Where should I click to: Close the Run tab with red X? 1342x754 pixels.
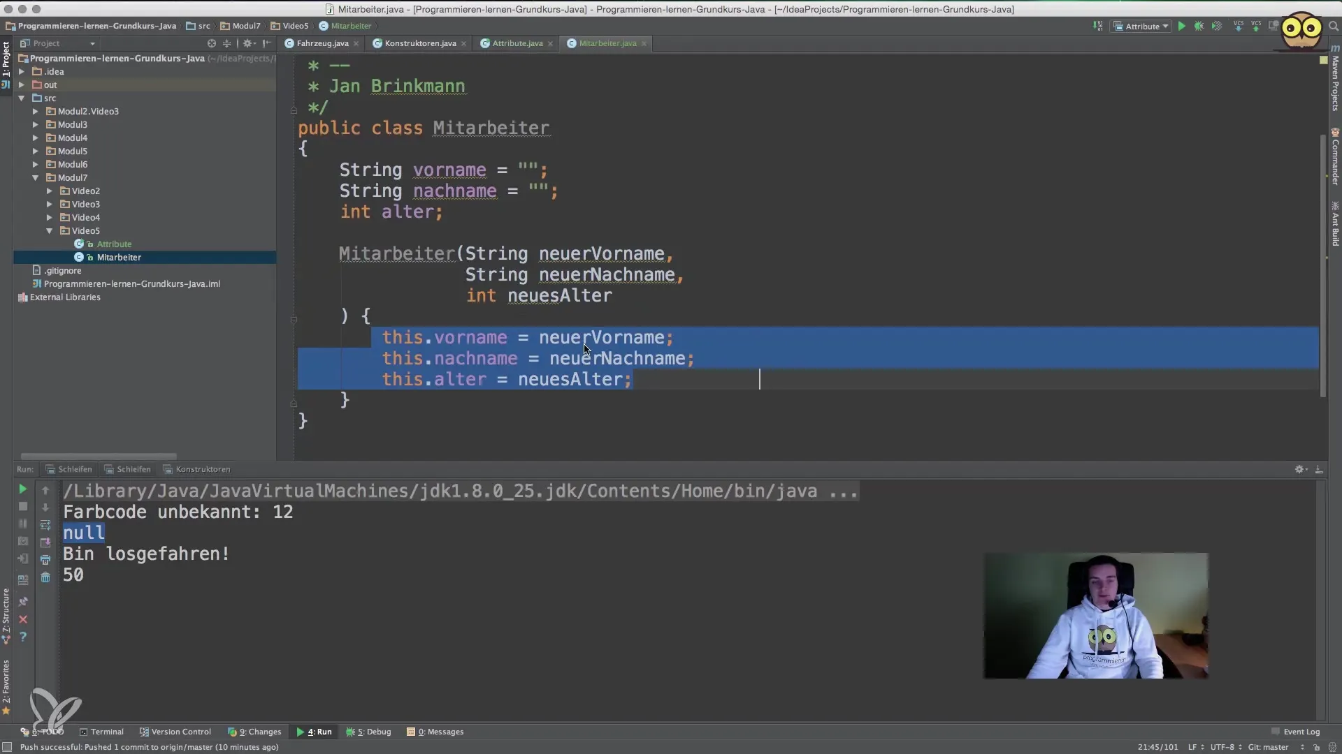pos(22,619)
